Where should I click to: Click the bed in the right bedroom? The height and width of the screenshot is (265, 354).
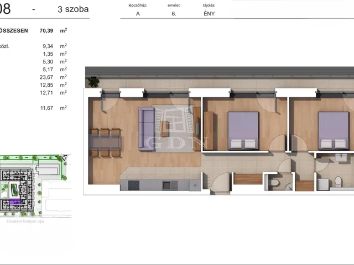(x=334, y=131)
